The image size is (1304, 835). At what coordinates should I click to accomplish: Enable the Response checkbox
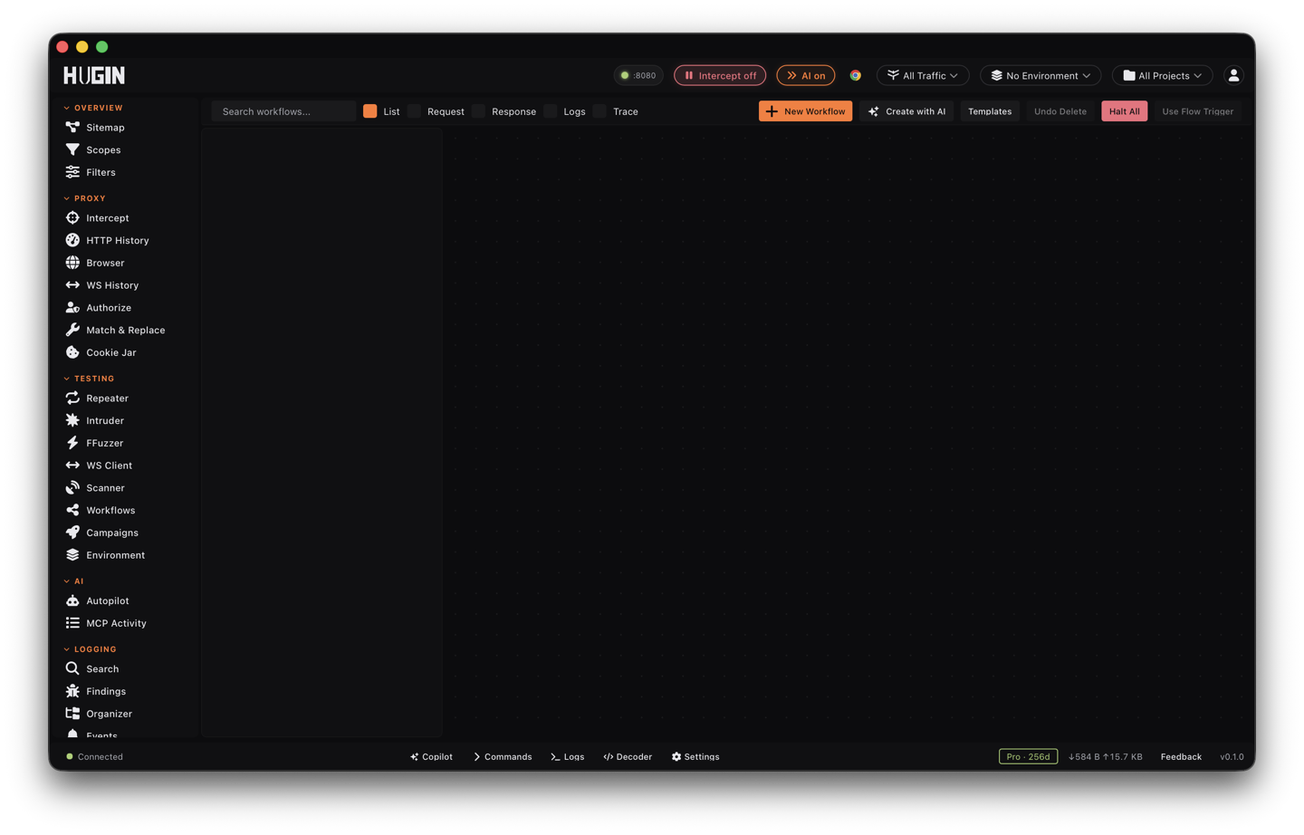coord(478,111)
